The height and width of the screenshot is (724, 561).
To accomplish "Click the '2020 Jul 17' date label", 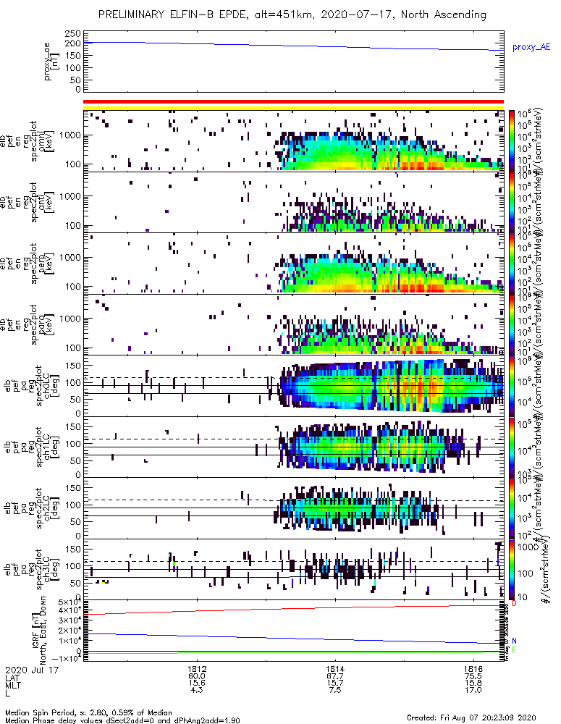I will [33, 670].
